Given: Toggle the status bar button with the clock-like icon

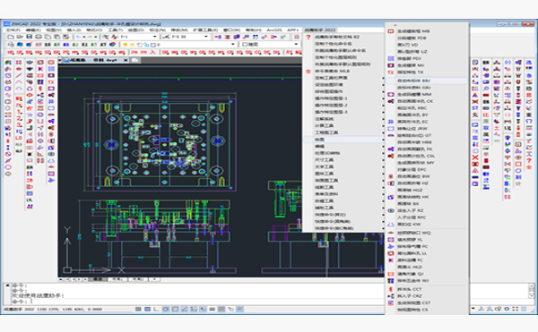Looking at the screenshot, I should (x=166, y=309).
